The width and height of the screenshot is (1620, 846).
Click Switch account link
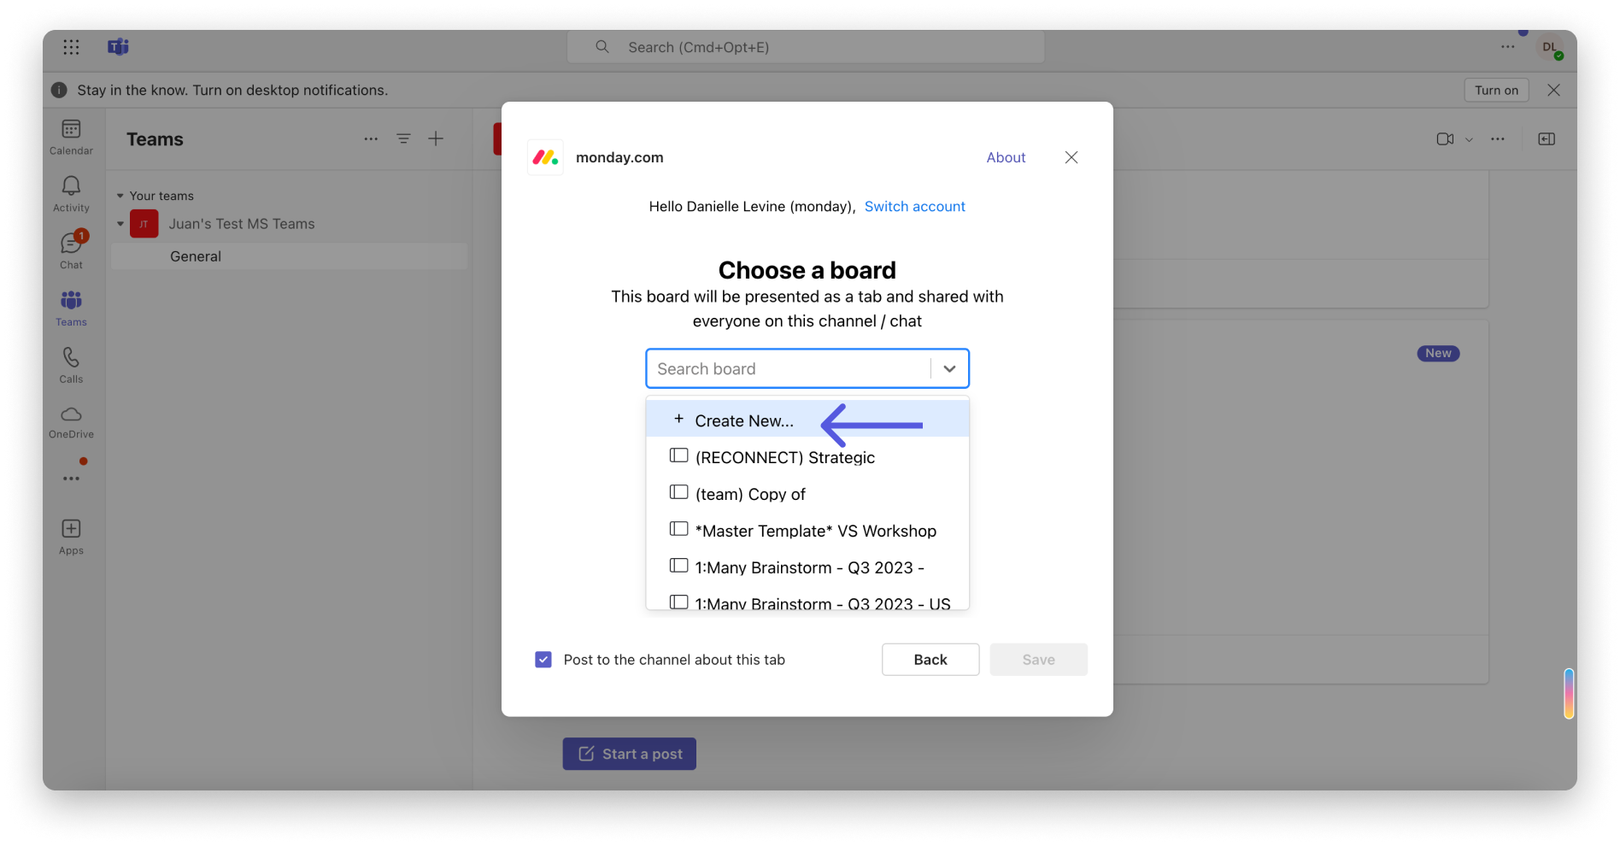click(914, 206)
